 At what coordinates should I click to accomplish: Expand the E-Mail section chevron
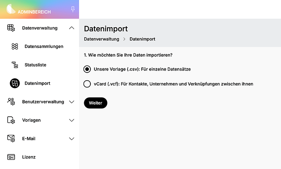tap(72, 139)
